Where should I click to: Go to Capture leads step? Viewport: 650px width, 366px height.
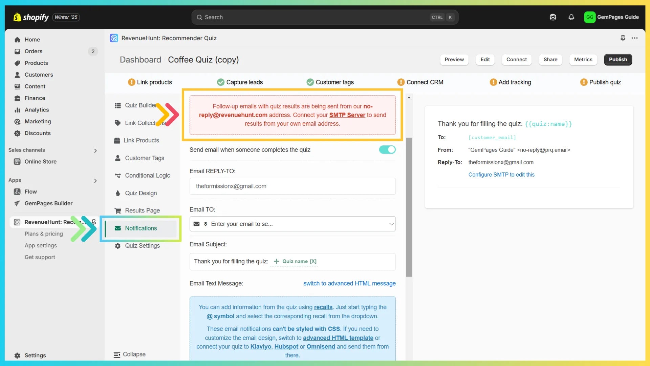click(x=240, y=82)
